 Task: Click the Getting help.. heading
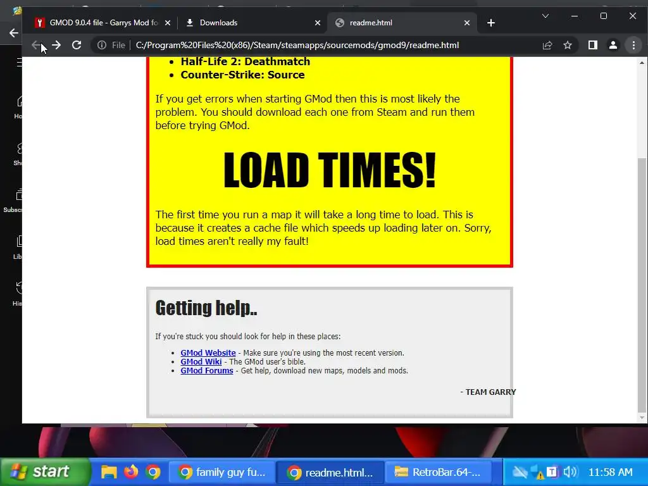tap(206, 308)
